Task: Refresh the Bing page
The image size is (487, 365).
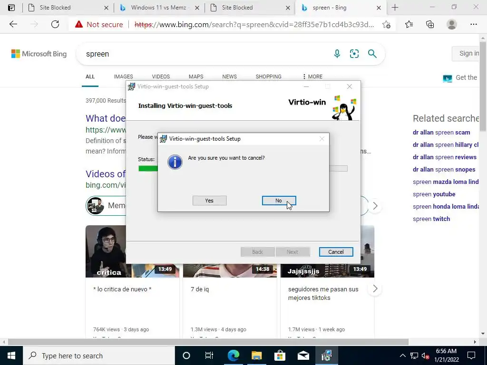Action: (x=55, y=24)
